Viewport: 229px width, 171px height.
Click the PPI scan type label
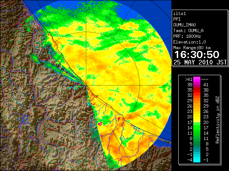pyautogui.click(x=177, y=19)
